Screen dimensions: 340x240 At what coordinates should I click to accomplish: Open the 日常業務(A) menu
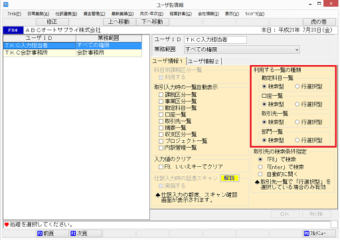pyautogui.click(x=39, y=14)
